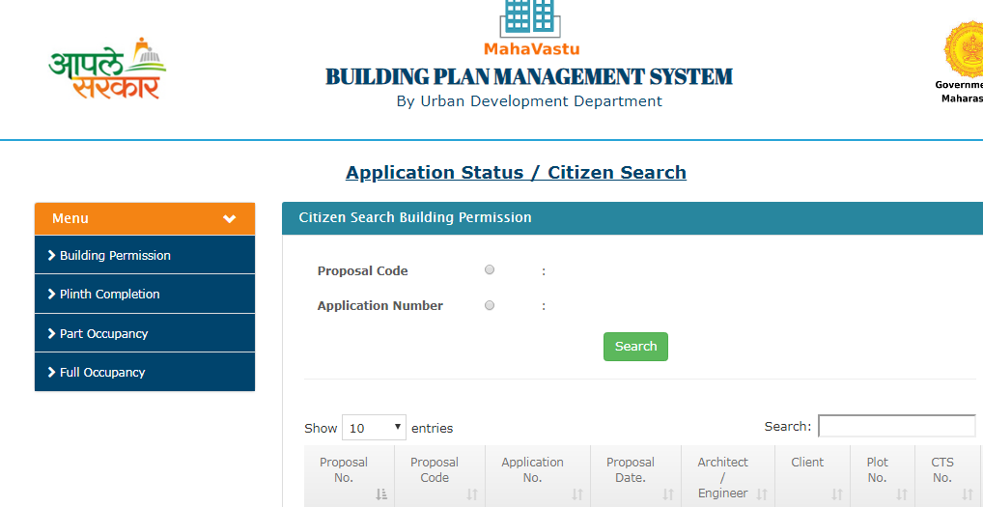Image resolution: width=983 pixels, height=507 pixels.
Task: Sort by CTS No. column
Action: point(947,477)
